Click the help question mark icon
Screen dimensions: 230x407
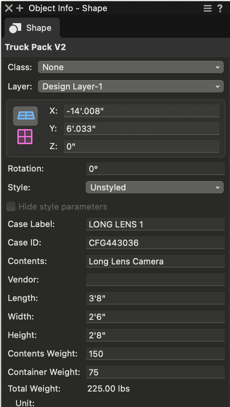220,8
